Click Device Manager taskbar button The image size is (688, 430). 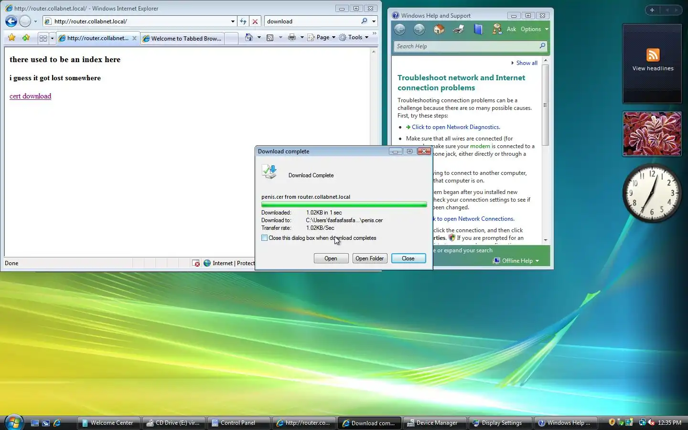[434, 423]
